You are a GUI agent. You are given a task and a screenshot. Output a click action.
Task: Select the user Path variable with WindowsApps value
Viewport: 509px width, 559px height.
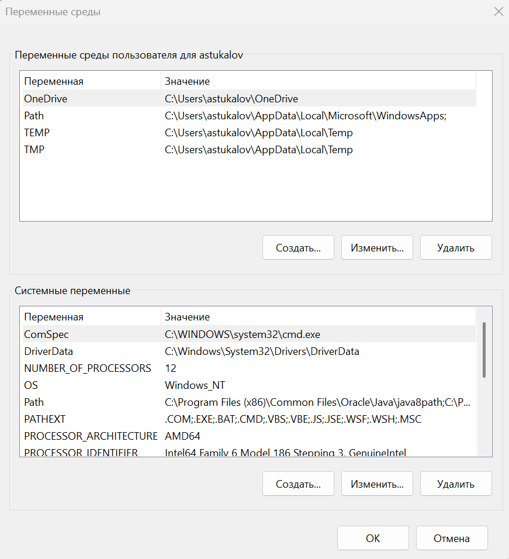[x=34, y=116]
